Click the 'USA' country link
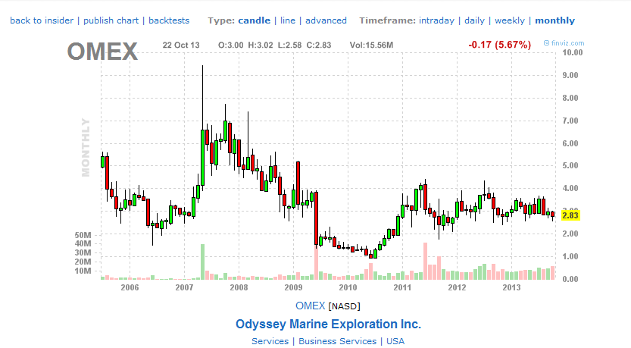 tap(395, 341)
